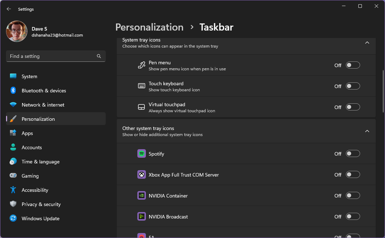Collapse the System tray icons section
This screenshot has height=238, width=385.
point(367,42)
